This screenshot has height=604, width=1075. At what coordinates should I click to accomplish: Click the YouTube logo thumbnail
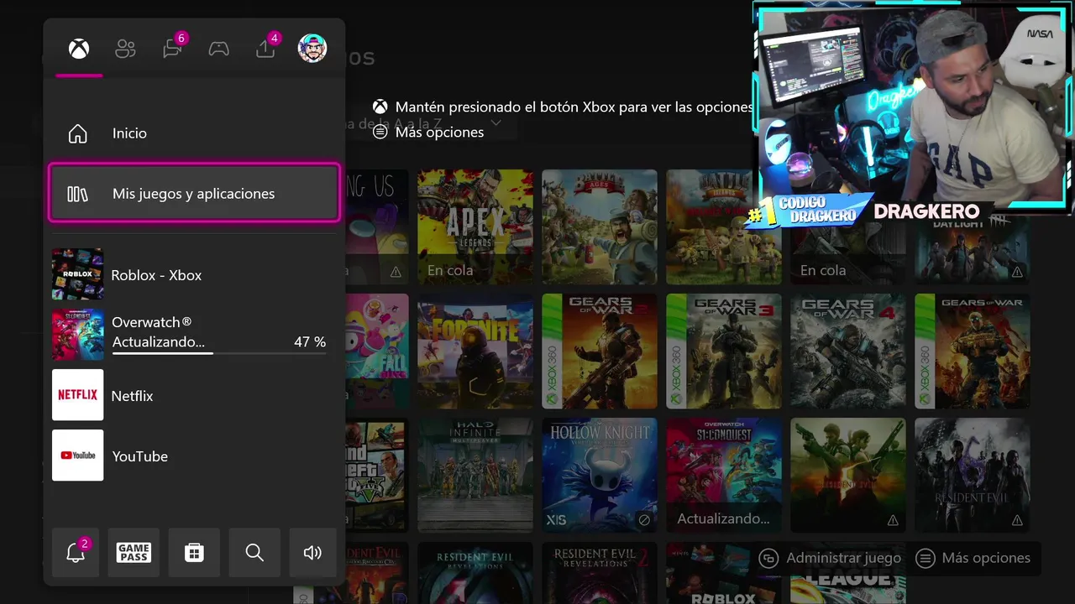[x=78, y=456]
